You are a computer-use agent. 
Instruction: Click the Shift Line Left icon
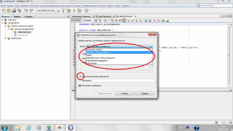pos(146,21)
